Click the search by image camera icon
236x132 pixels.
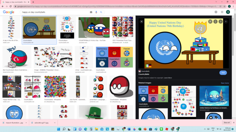point(91,12)
